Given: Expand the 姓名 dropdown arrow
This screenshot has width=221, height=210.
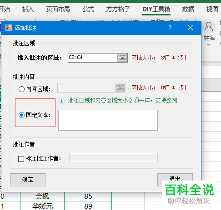Looking at the screenshot, I should (209, 44).
